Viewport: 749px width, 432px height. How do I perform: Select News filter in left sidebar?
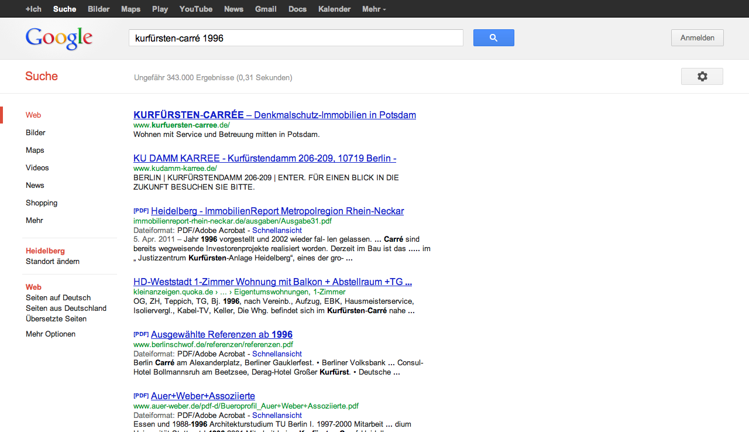pos(35,186)
